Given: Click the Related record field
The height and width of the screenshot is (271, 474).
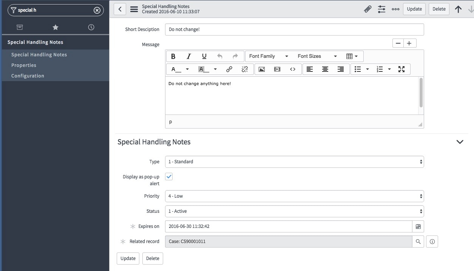Looking at the screenshot, I should coord(289,242).
